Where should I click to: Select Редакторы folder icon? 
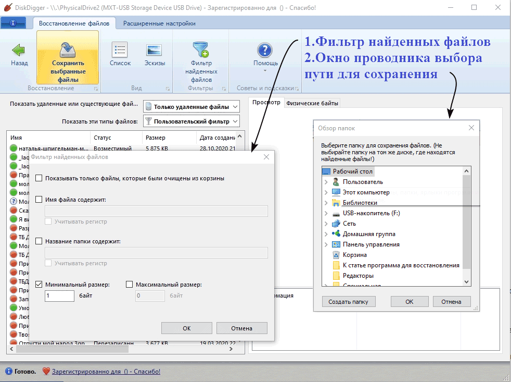coord(336,276)
